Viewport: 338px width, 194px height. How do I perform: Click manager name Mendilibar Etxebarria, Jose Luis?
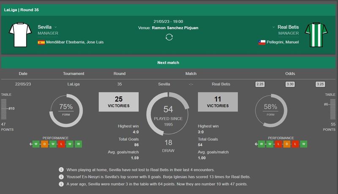point(75,42)
